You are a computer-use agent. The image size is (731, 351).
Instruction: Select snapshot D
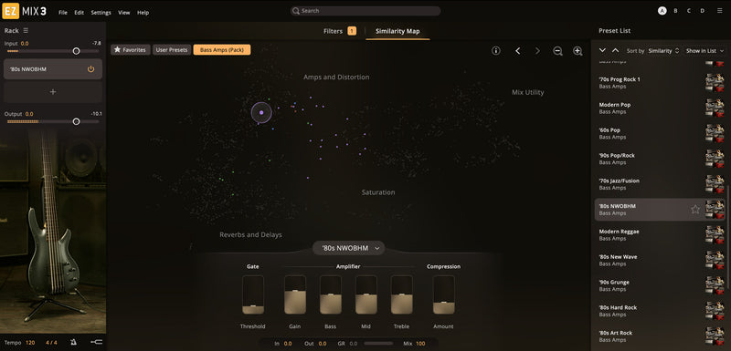(702, 11)
